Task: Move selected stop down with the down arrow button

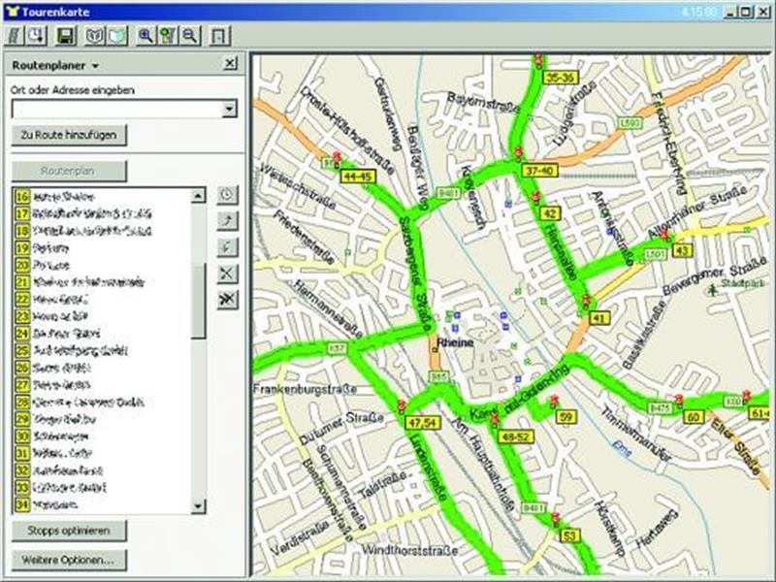Action: (x=227, y=247)
